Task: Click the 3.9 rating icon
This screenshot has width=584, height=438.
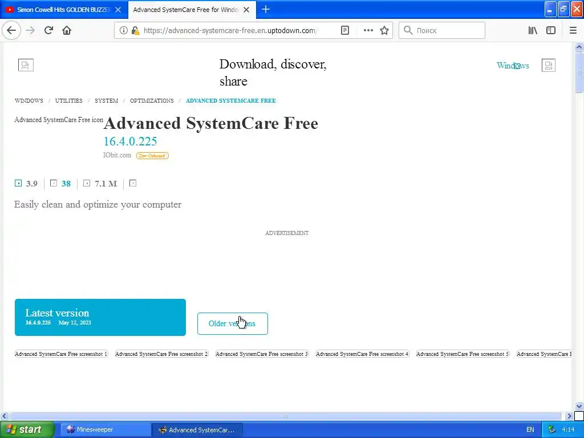Action: tap(18, 183)
